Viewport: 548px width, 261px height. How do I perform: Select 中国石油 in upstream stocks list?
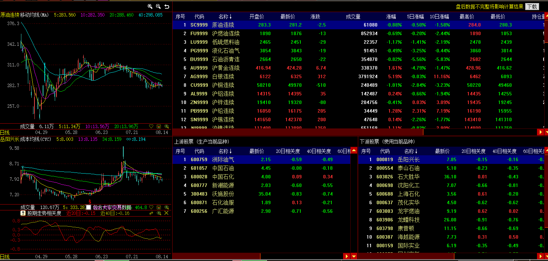[x=223, y=168]
